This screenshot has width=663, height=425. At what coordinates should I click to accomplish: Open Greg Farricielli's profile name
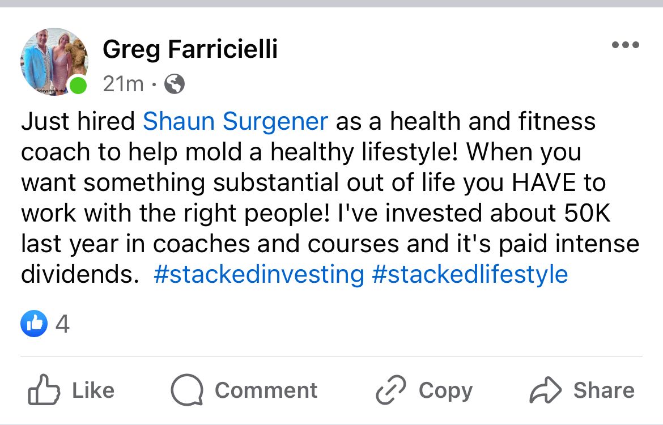(190, 49)
